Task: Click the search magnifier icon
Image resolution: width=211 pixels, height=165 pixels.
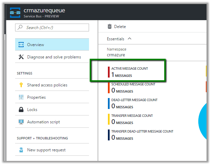Action: (x=20, y=27)
